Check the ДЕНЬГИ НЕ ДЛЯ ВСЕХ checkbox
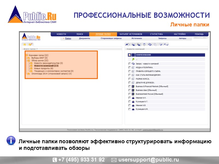 pos(129,83)
